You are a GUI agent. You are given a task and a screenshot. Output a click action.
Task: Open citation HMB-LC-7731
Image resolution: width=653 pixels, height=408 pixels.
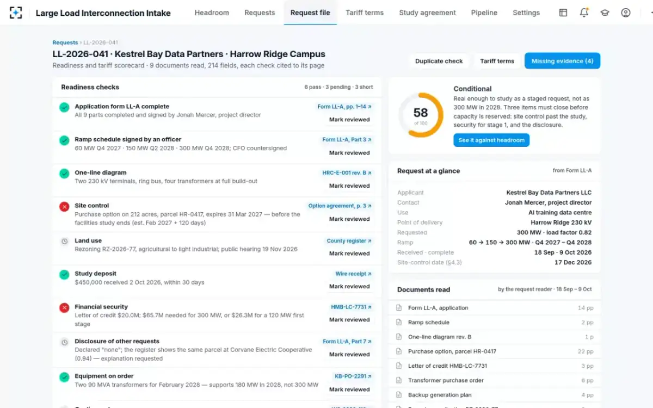[352, 307]
